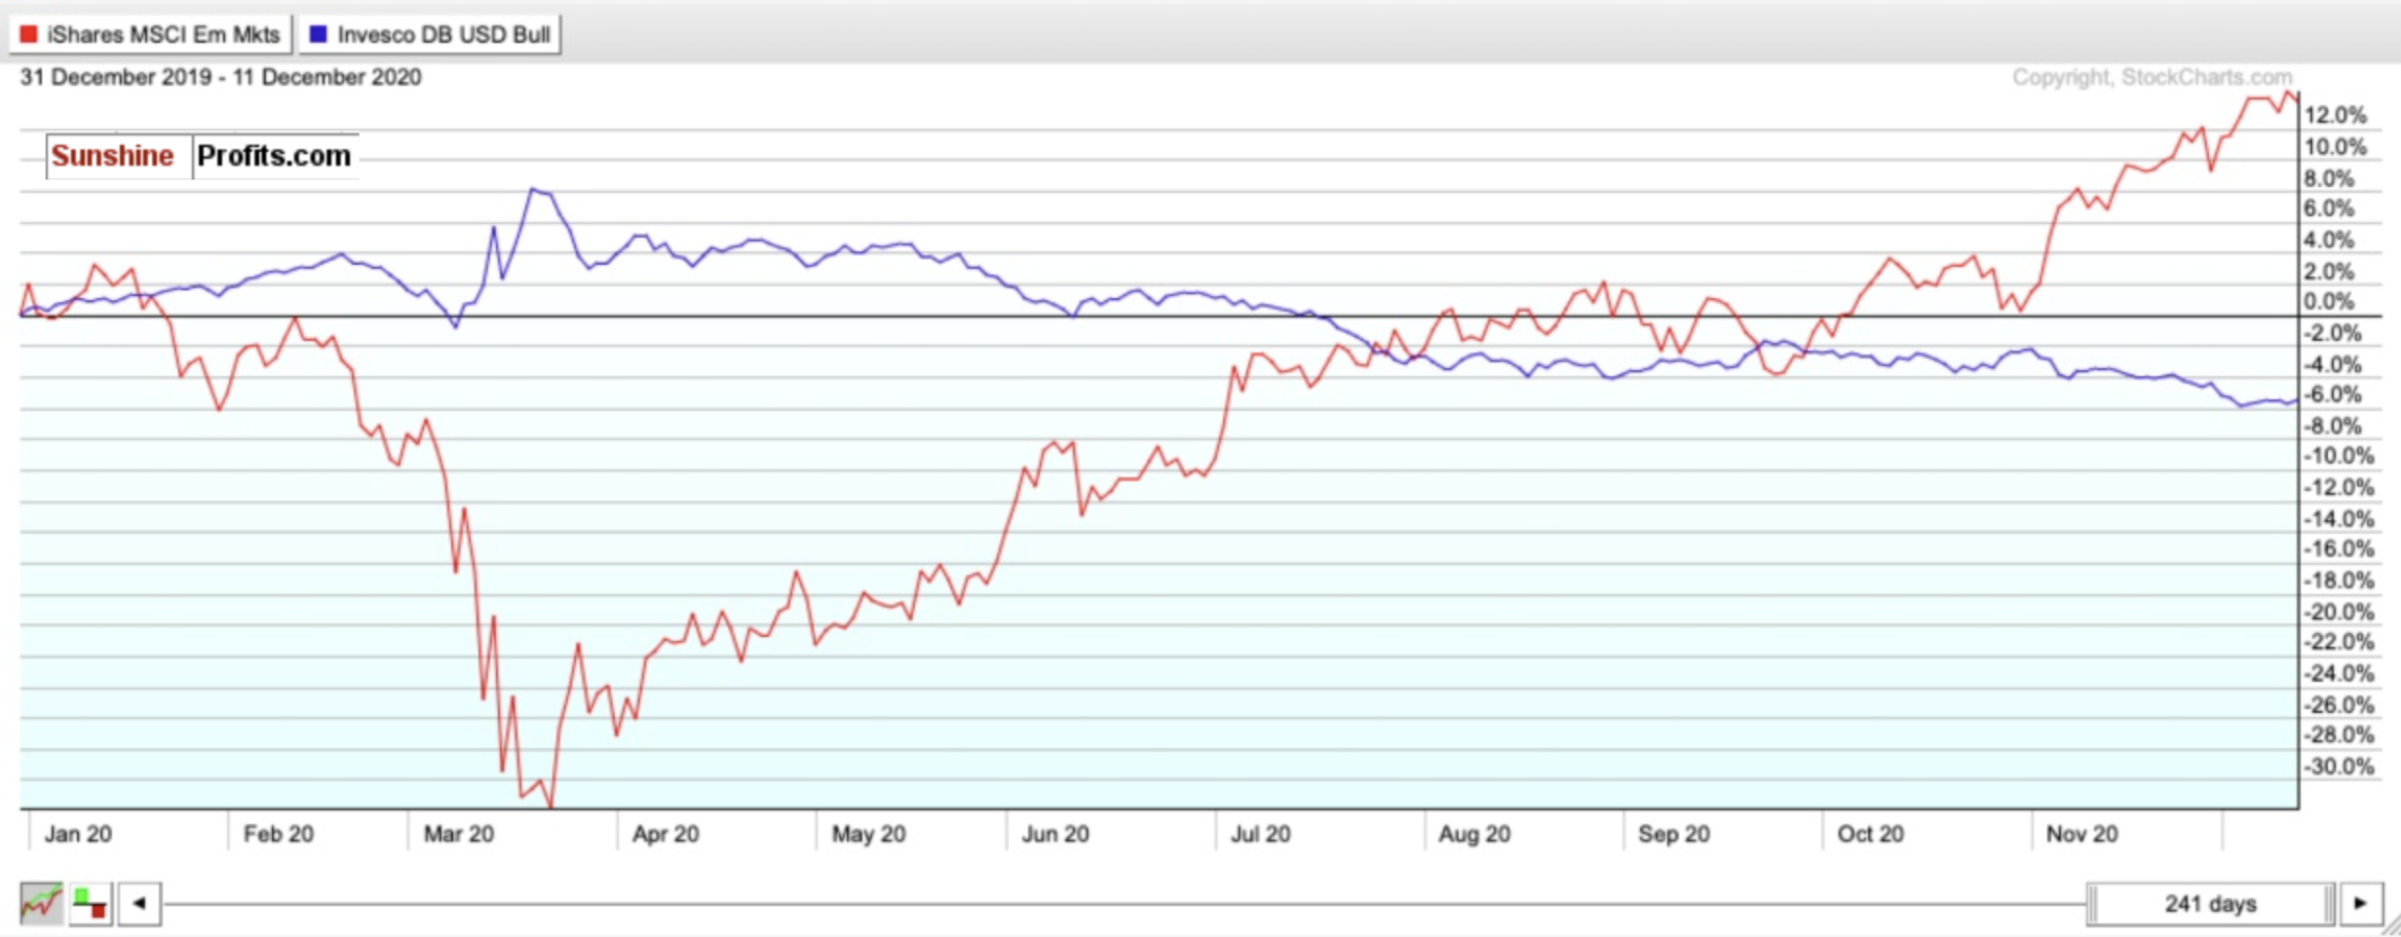This screenshot has width=2401, height=937.
Task: Click the -10.0% y-axis label
Action: 2339,456
